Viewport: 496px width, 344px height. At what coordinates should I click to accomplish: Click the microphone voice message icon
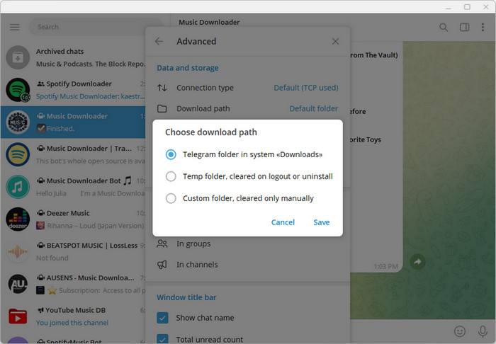click(x=483, y=331)
